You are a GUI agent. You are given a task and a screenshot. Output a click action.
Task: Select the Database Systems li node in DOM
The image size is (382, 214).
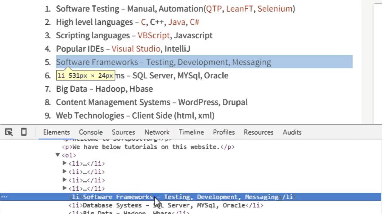coord(166,205)
